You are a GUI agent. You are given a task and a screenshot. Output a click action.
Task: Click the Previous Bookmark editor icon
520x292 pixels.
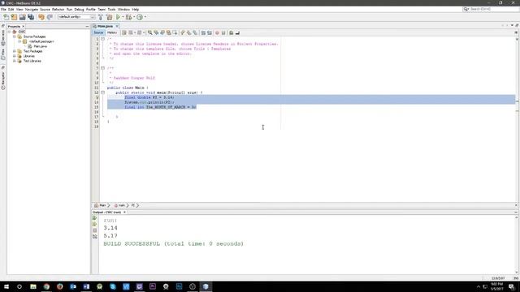point(183,32)
